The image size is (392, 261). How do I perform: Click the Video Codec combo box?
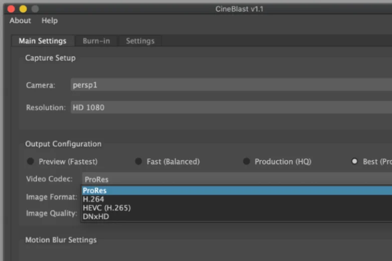click(236, 179)
